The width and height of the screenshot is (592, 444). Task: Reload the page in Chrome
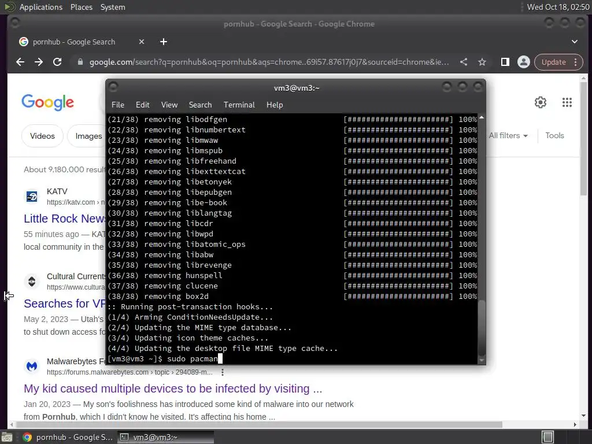pos(57,62)
